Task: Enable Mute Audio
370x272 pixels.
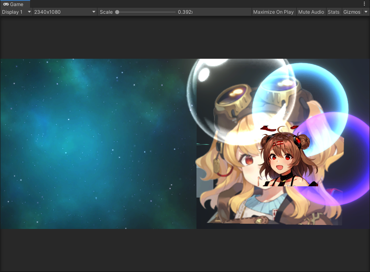Action: pyautogui.click(x=311, y=12)
